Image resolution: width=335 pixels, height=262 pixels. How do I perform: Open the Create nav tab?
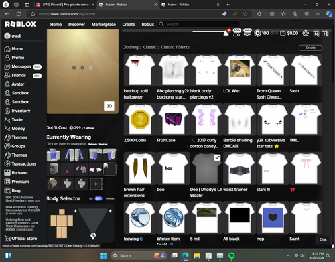pyautogui.click(x=129, y=24)
